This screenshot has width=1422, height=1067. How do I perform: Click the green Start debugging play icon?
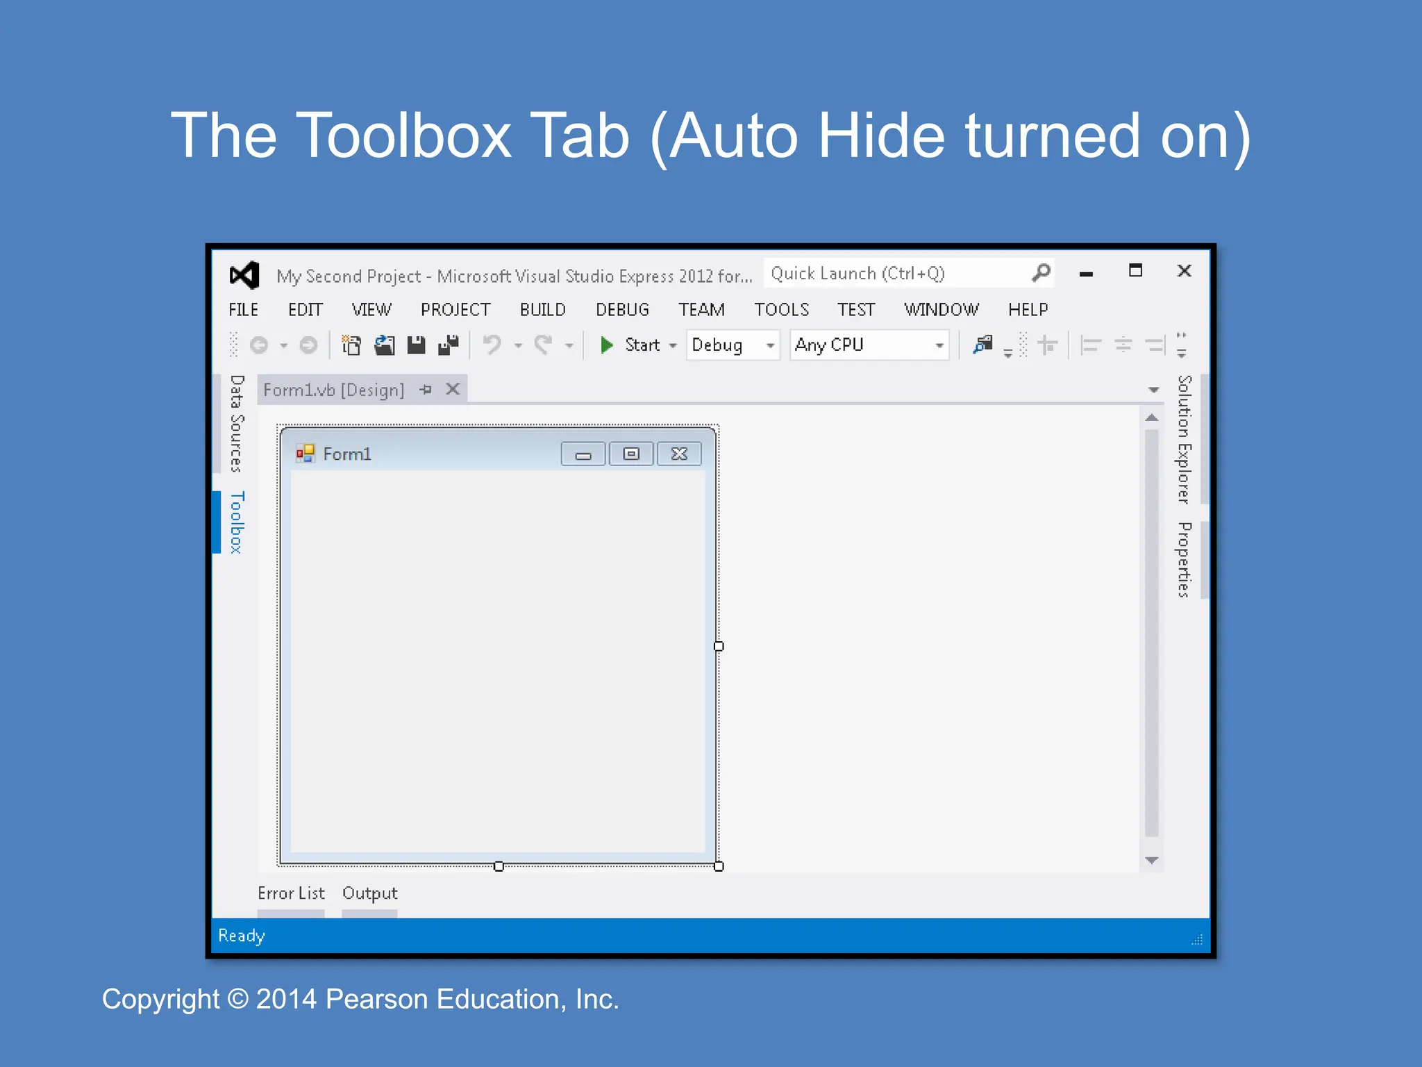pos(606,345)
